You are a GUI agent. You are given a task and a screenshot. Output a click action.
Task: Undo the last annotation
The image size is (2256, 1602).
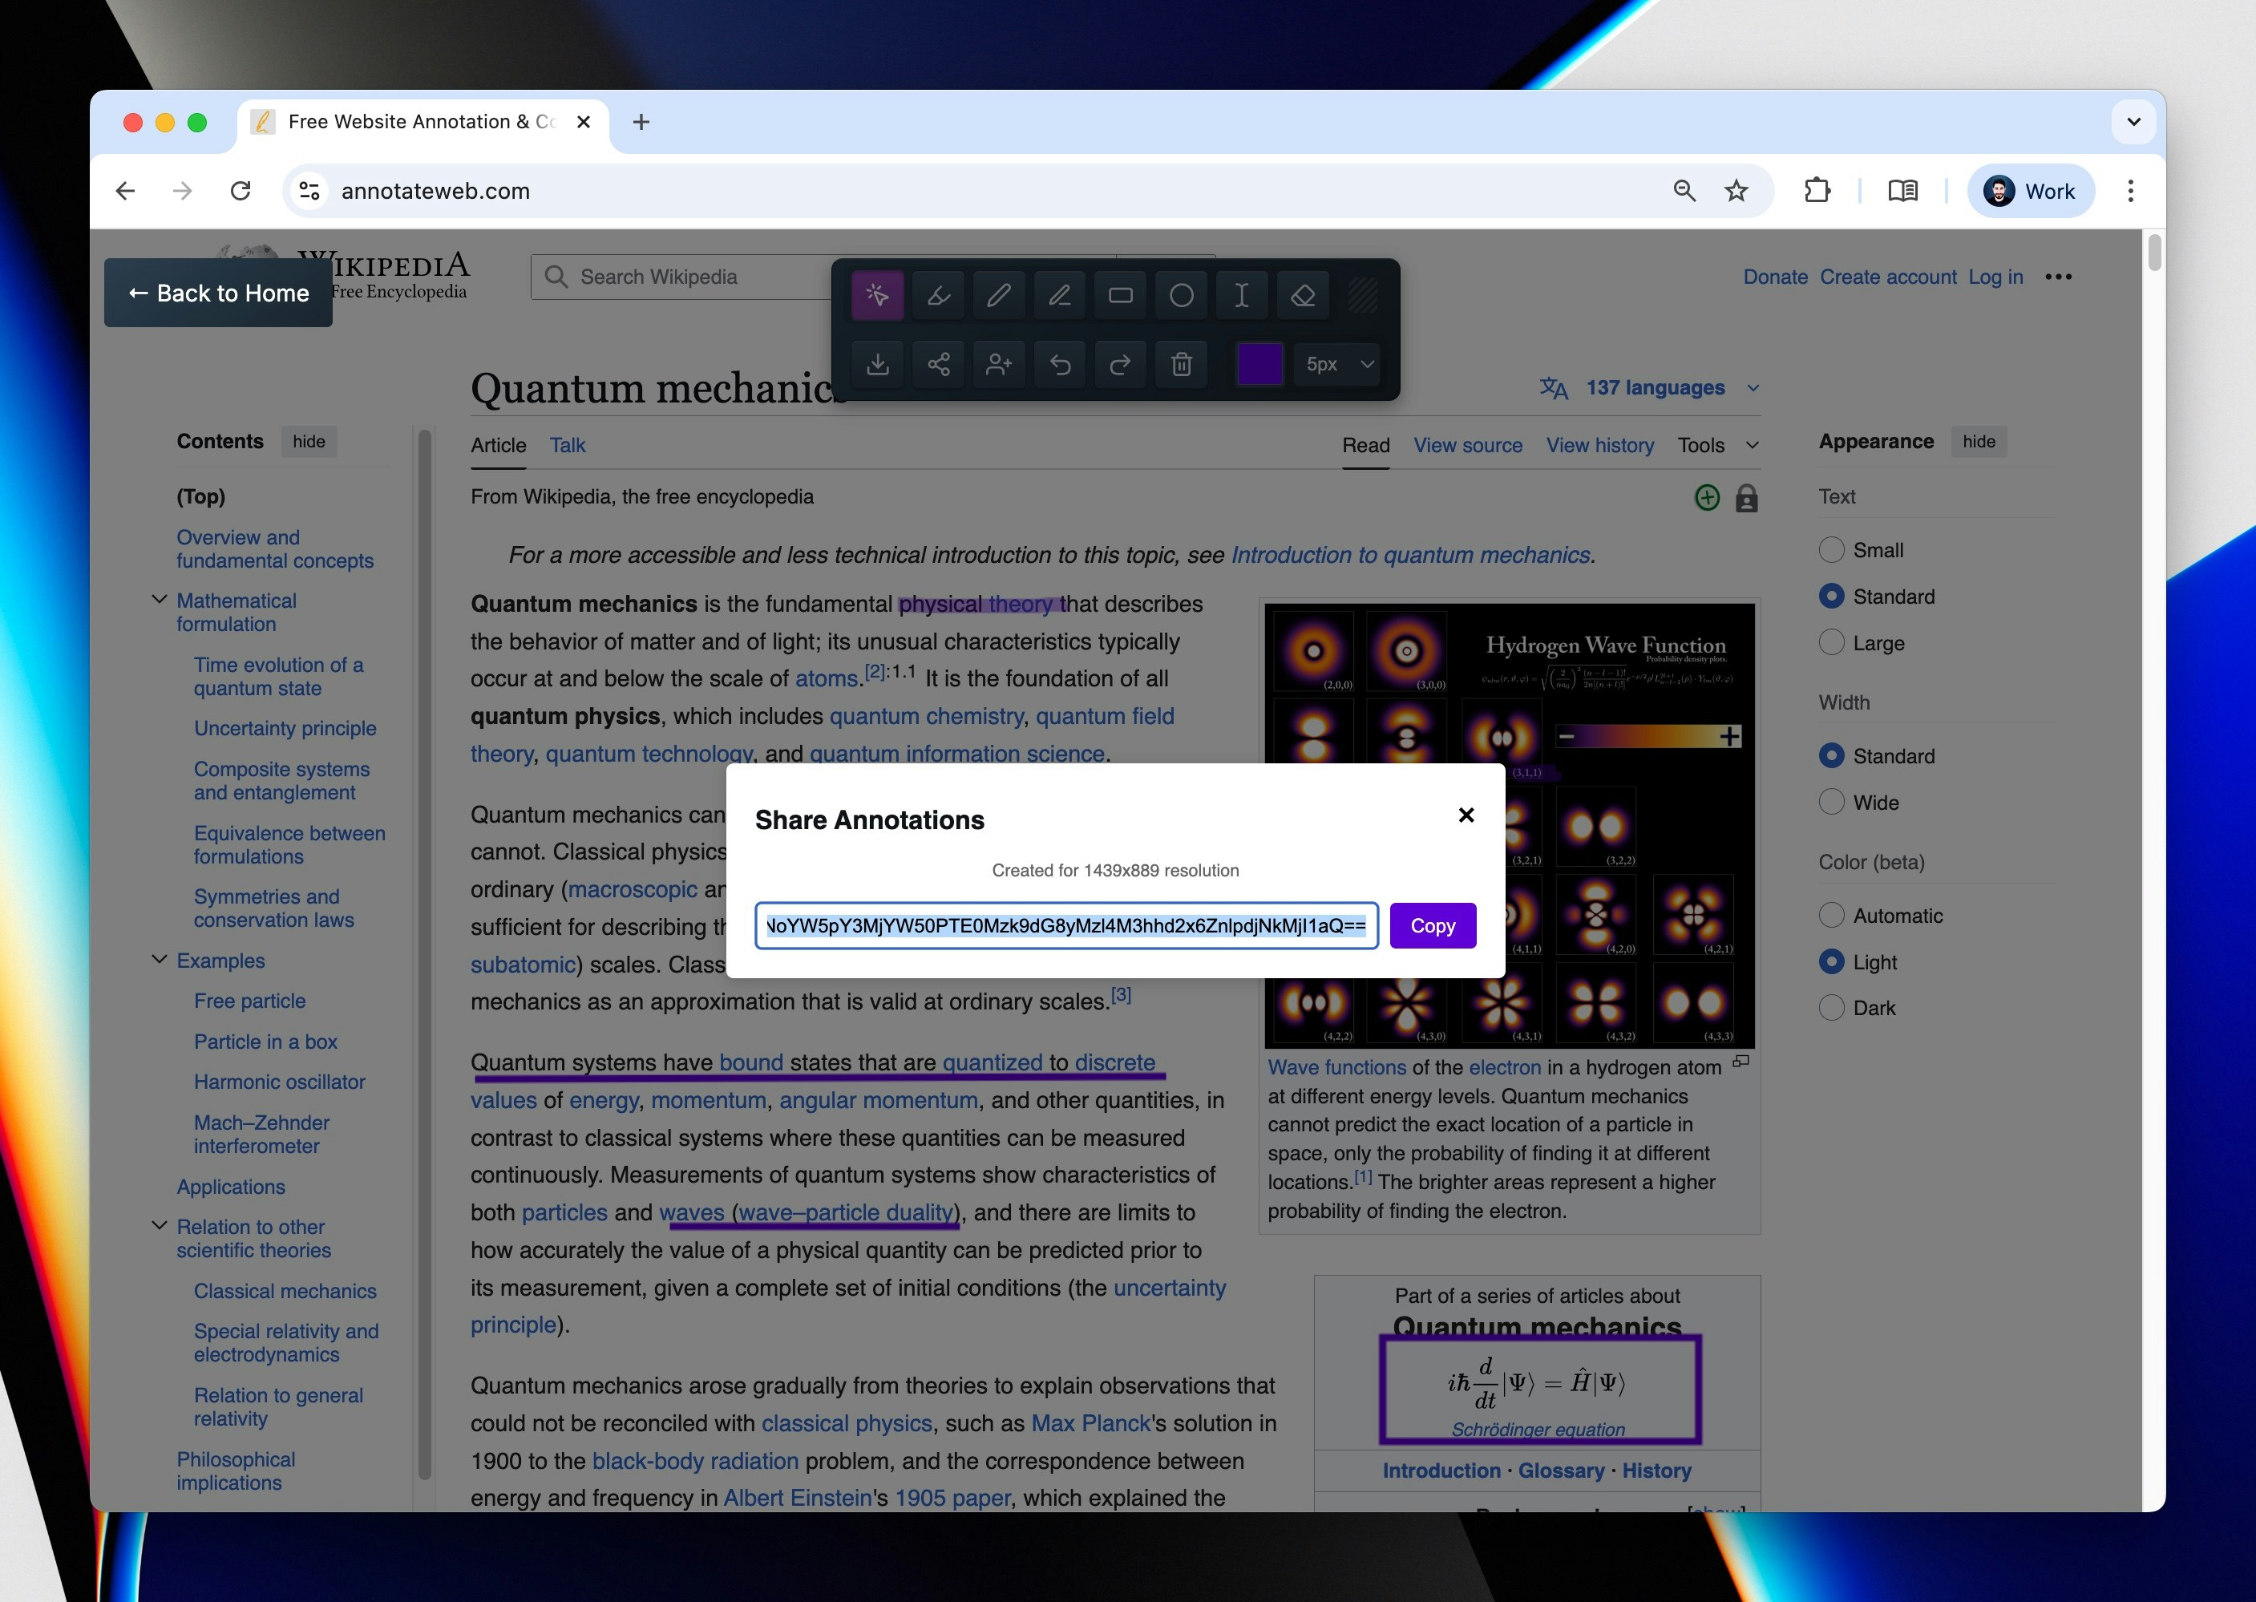[1059, 365]
